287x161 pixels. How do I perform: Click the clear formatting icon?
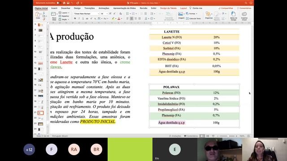[121, 13]
